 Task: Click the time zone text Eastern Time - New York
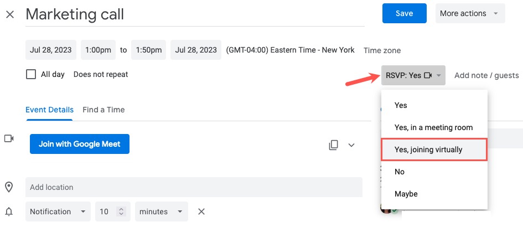[x=290, y=50]
